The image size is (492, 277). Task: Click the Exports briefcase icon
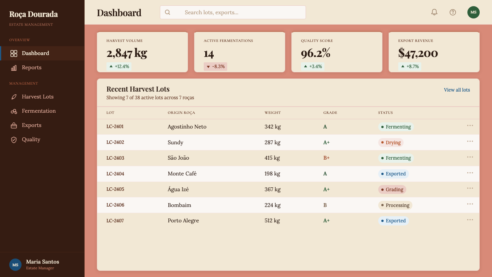coord(14,125)
